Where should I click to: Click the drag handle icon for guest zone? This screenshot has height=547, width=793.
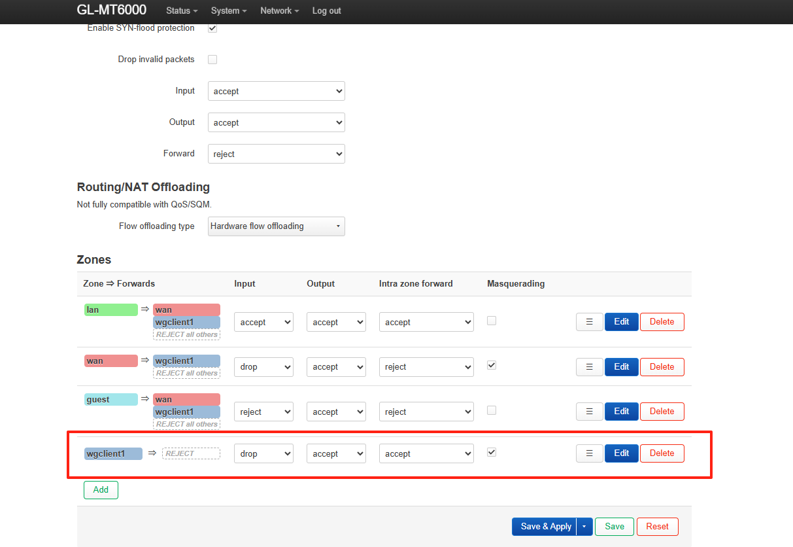[x=589, y=412]
